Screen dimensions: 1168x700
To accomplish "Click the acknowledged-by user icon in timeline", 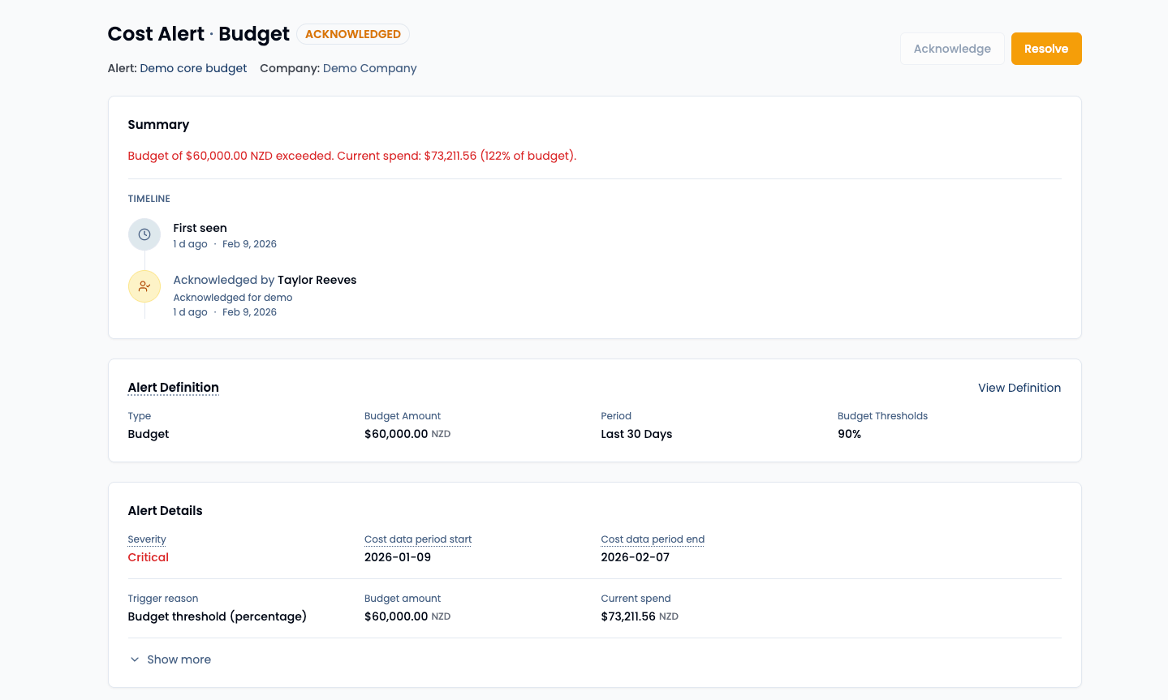I will [x=144, y=286].
